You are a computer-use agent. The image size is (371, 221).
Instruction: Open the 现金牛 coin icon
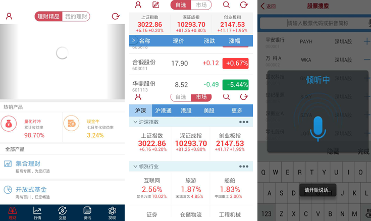tap(71, 123)
